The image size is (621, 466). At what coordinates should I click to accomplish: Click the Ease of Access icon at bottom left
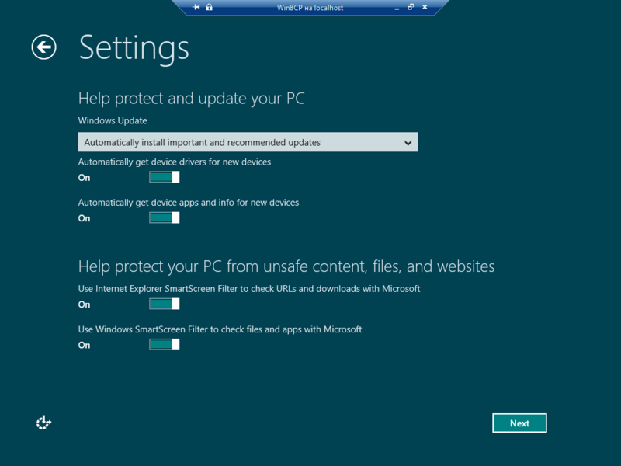coord(43,423)
